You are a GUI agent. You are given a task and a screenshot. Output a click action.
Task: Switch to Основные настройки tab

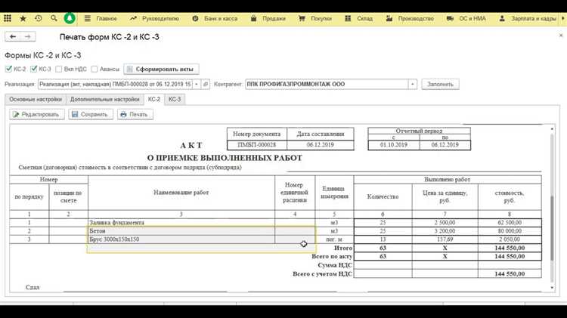(x=36, y=100)
